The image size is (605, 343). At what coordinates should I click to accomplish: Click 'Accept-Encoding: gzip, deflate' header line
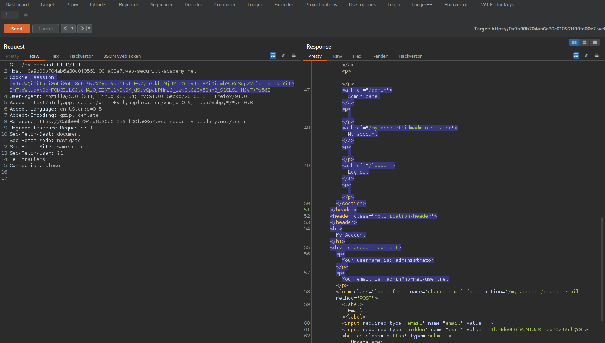click(54, 115)
